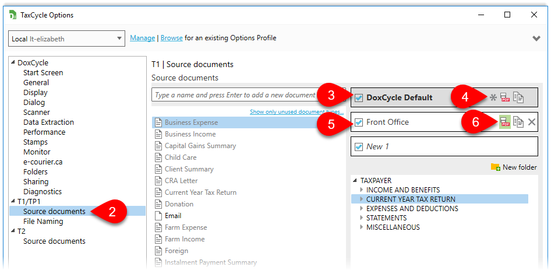
Task: Click the New folder button label
Action: (x=520, y=167)
